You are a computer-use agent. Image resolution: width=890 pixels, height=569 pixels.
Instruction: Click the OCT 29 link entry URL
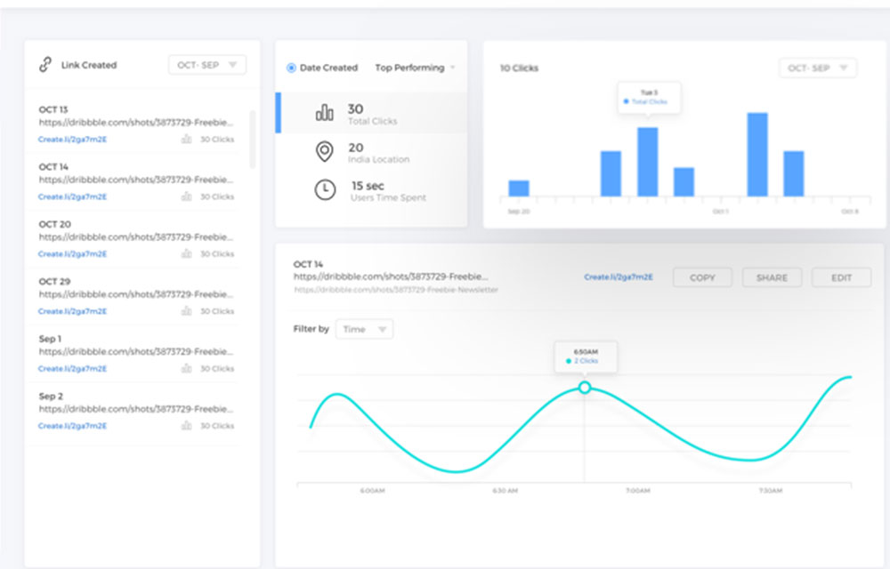click(x=136, y=294)
